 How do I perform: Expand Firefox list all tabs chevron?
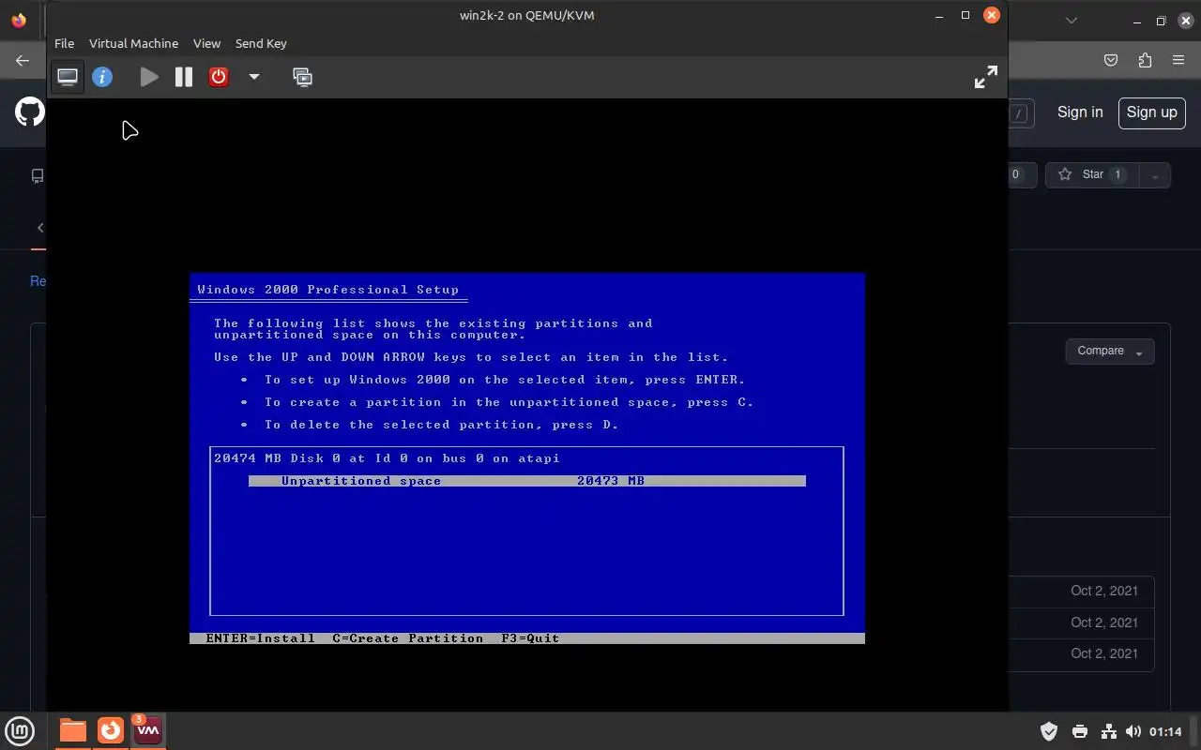click(1072, 20)
